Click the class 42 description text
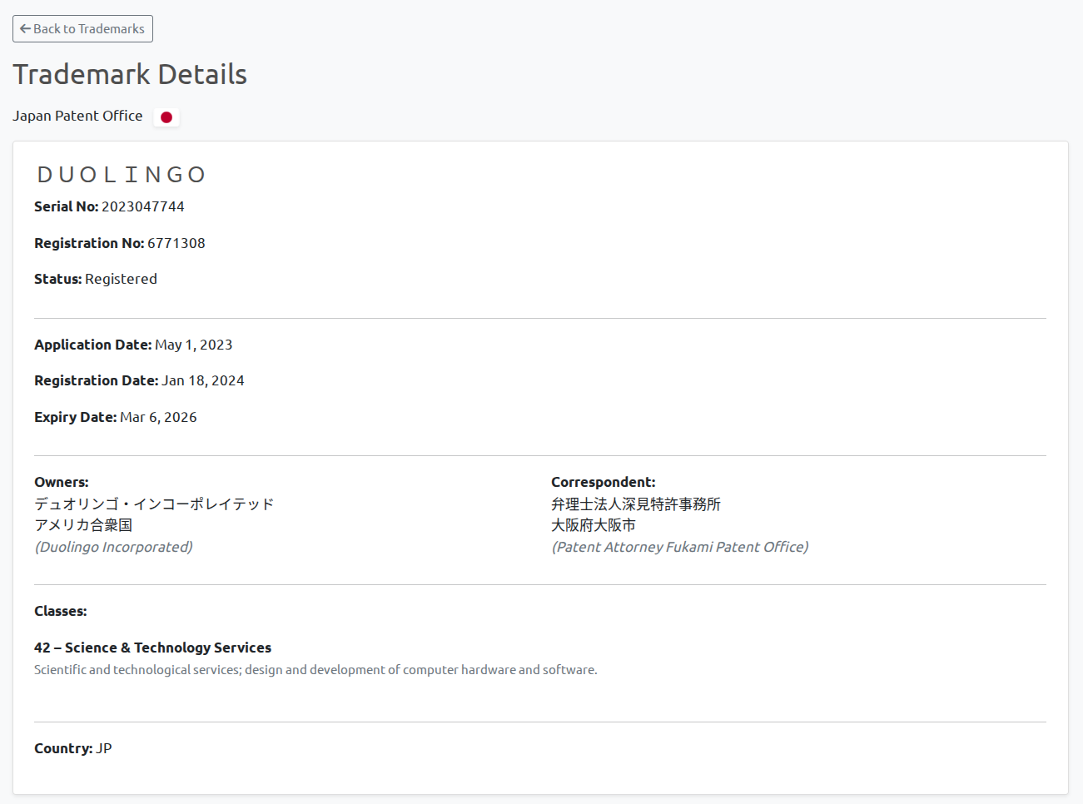Viewport: 1083px width, 804px height. [x=315, y=669]
